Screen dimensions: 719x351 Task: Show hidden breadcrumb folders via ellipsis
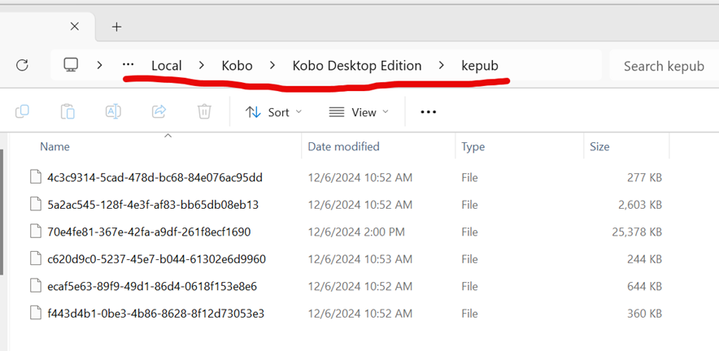point(128,66)
